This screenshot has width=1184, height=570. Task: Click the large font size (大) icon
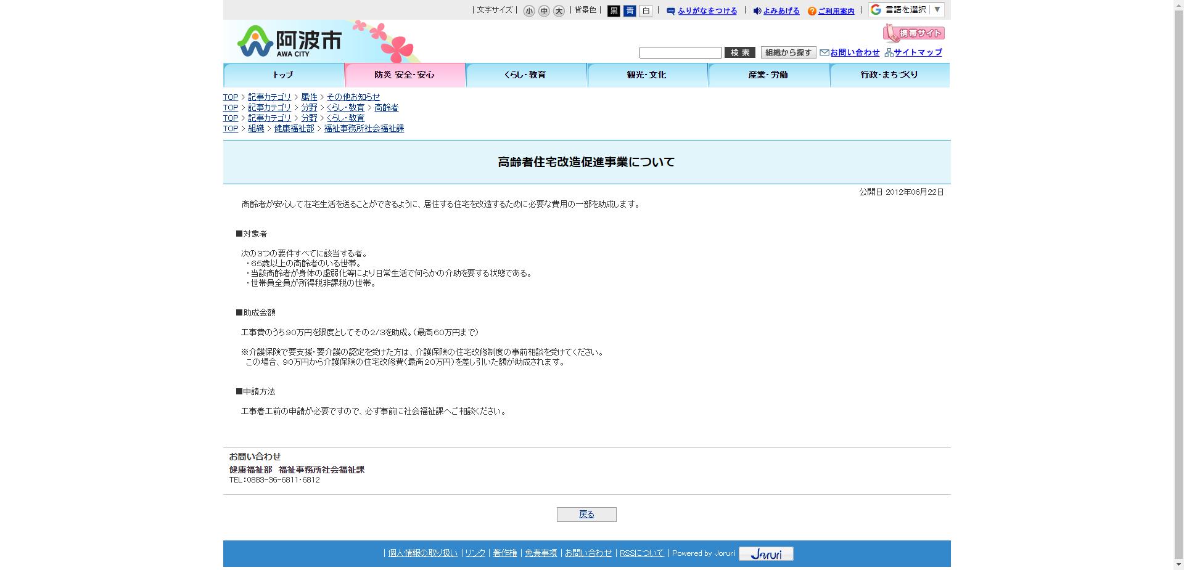(x=559, y=10)
